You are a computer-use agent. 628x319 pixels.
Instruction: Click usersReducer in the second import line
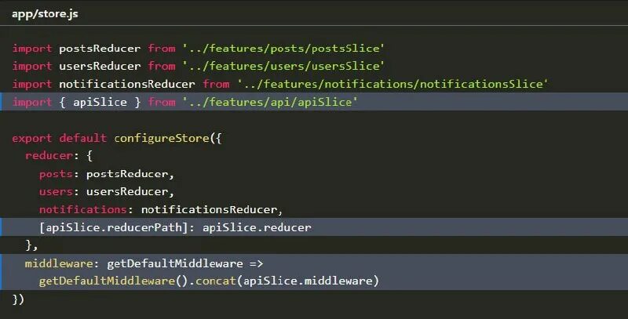coord(100,66)
